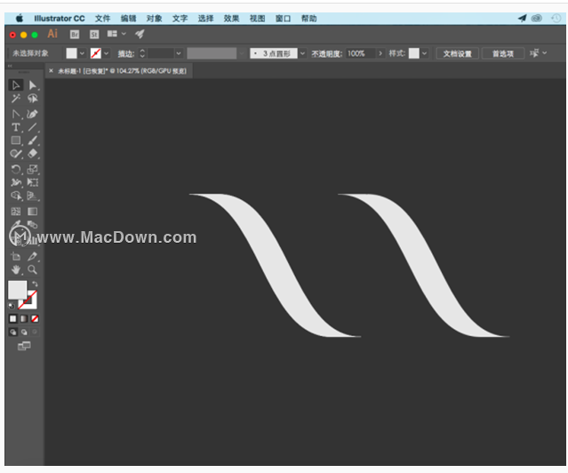
Task: Click the change screen mode icon
Action: tap(24, 346)
